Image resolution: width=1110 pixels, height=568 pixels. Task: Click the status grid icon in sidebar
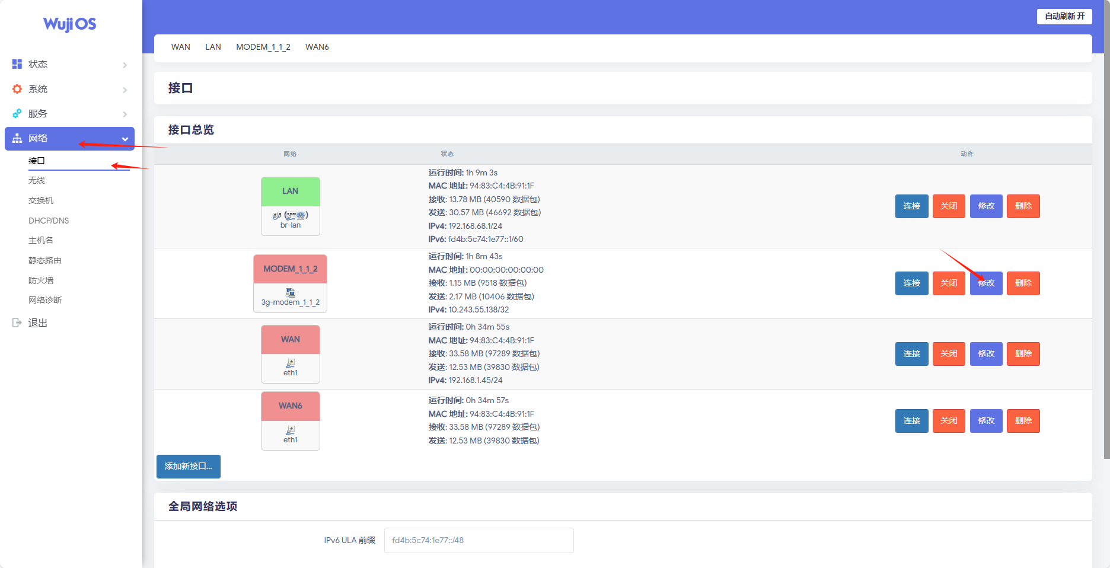17,64
